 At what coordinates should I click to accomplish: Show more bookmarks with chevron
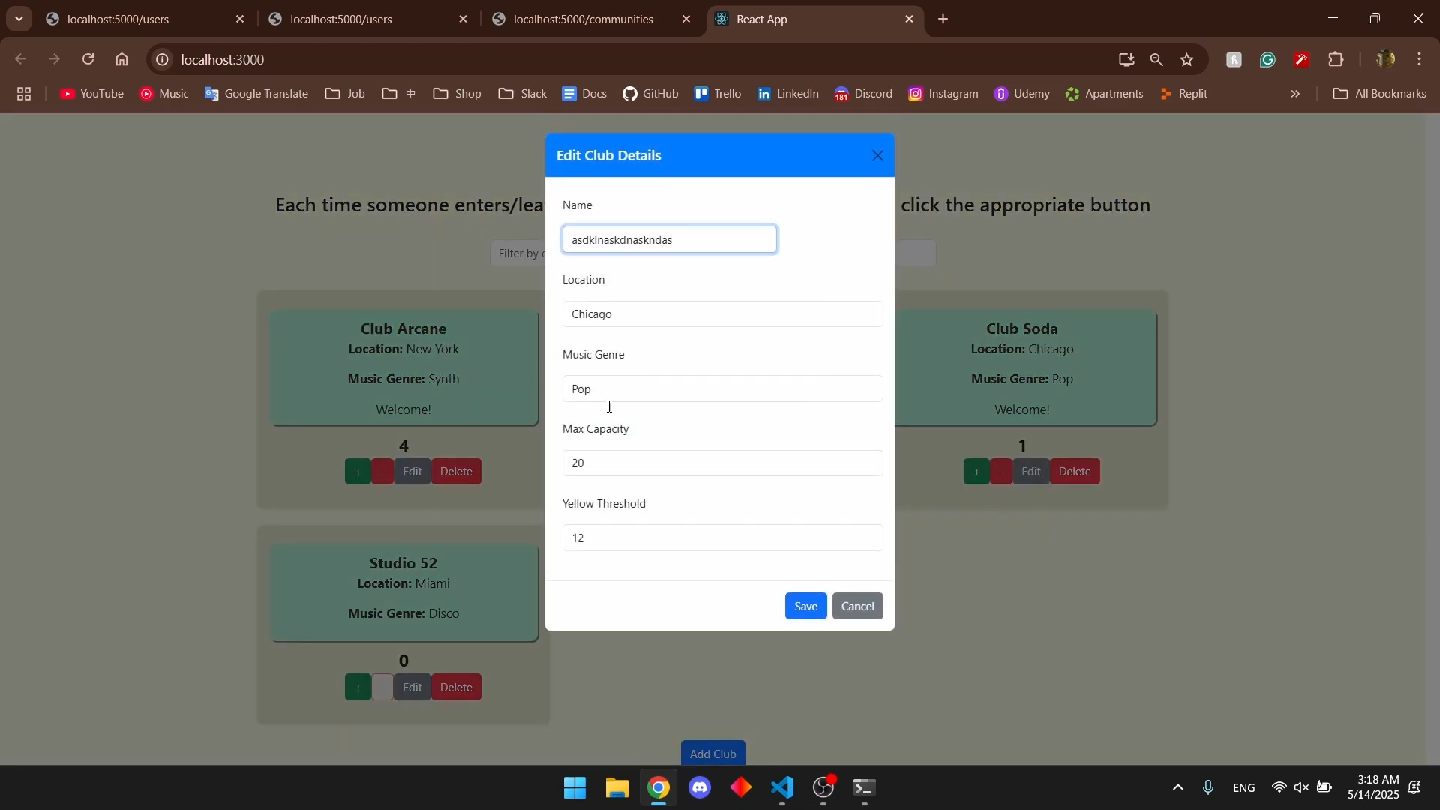coord(1295,94)
